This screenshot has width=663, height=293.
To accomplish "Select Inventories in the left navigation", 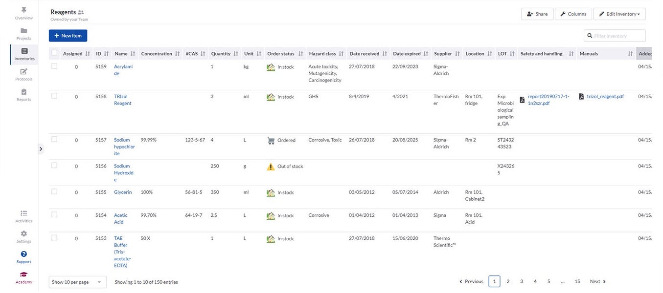I will click(24, 54).
